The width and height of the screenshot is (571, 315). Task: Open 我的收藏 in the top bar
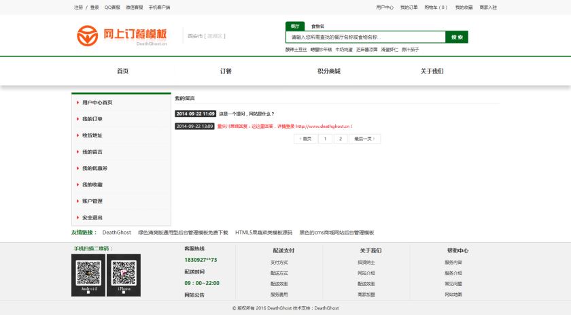(464, 7)
